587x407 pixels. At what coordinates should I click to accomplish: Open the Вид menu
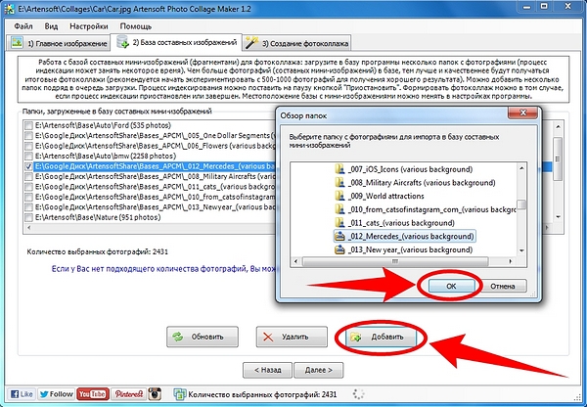click(x=51, y=26)
